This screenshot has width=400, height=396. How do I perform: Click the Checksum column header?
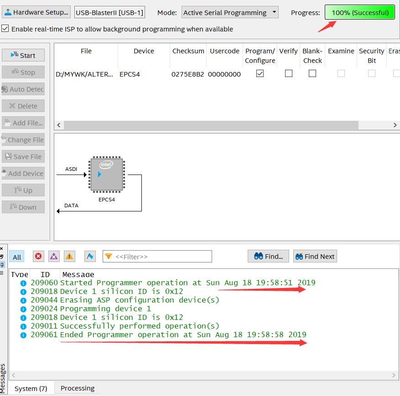click(188, 51)
